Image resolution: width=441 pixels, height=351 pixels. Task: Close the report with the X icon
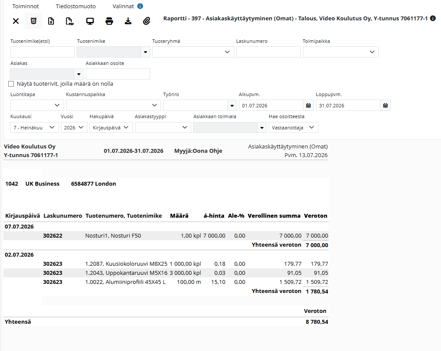pos(16,21)
